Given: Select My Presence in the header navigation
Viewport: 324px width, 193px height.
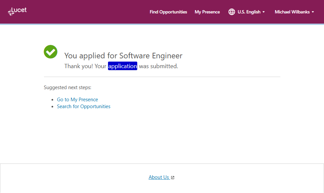Looking at the screenshot, I should click(x=207, y=12).
